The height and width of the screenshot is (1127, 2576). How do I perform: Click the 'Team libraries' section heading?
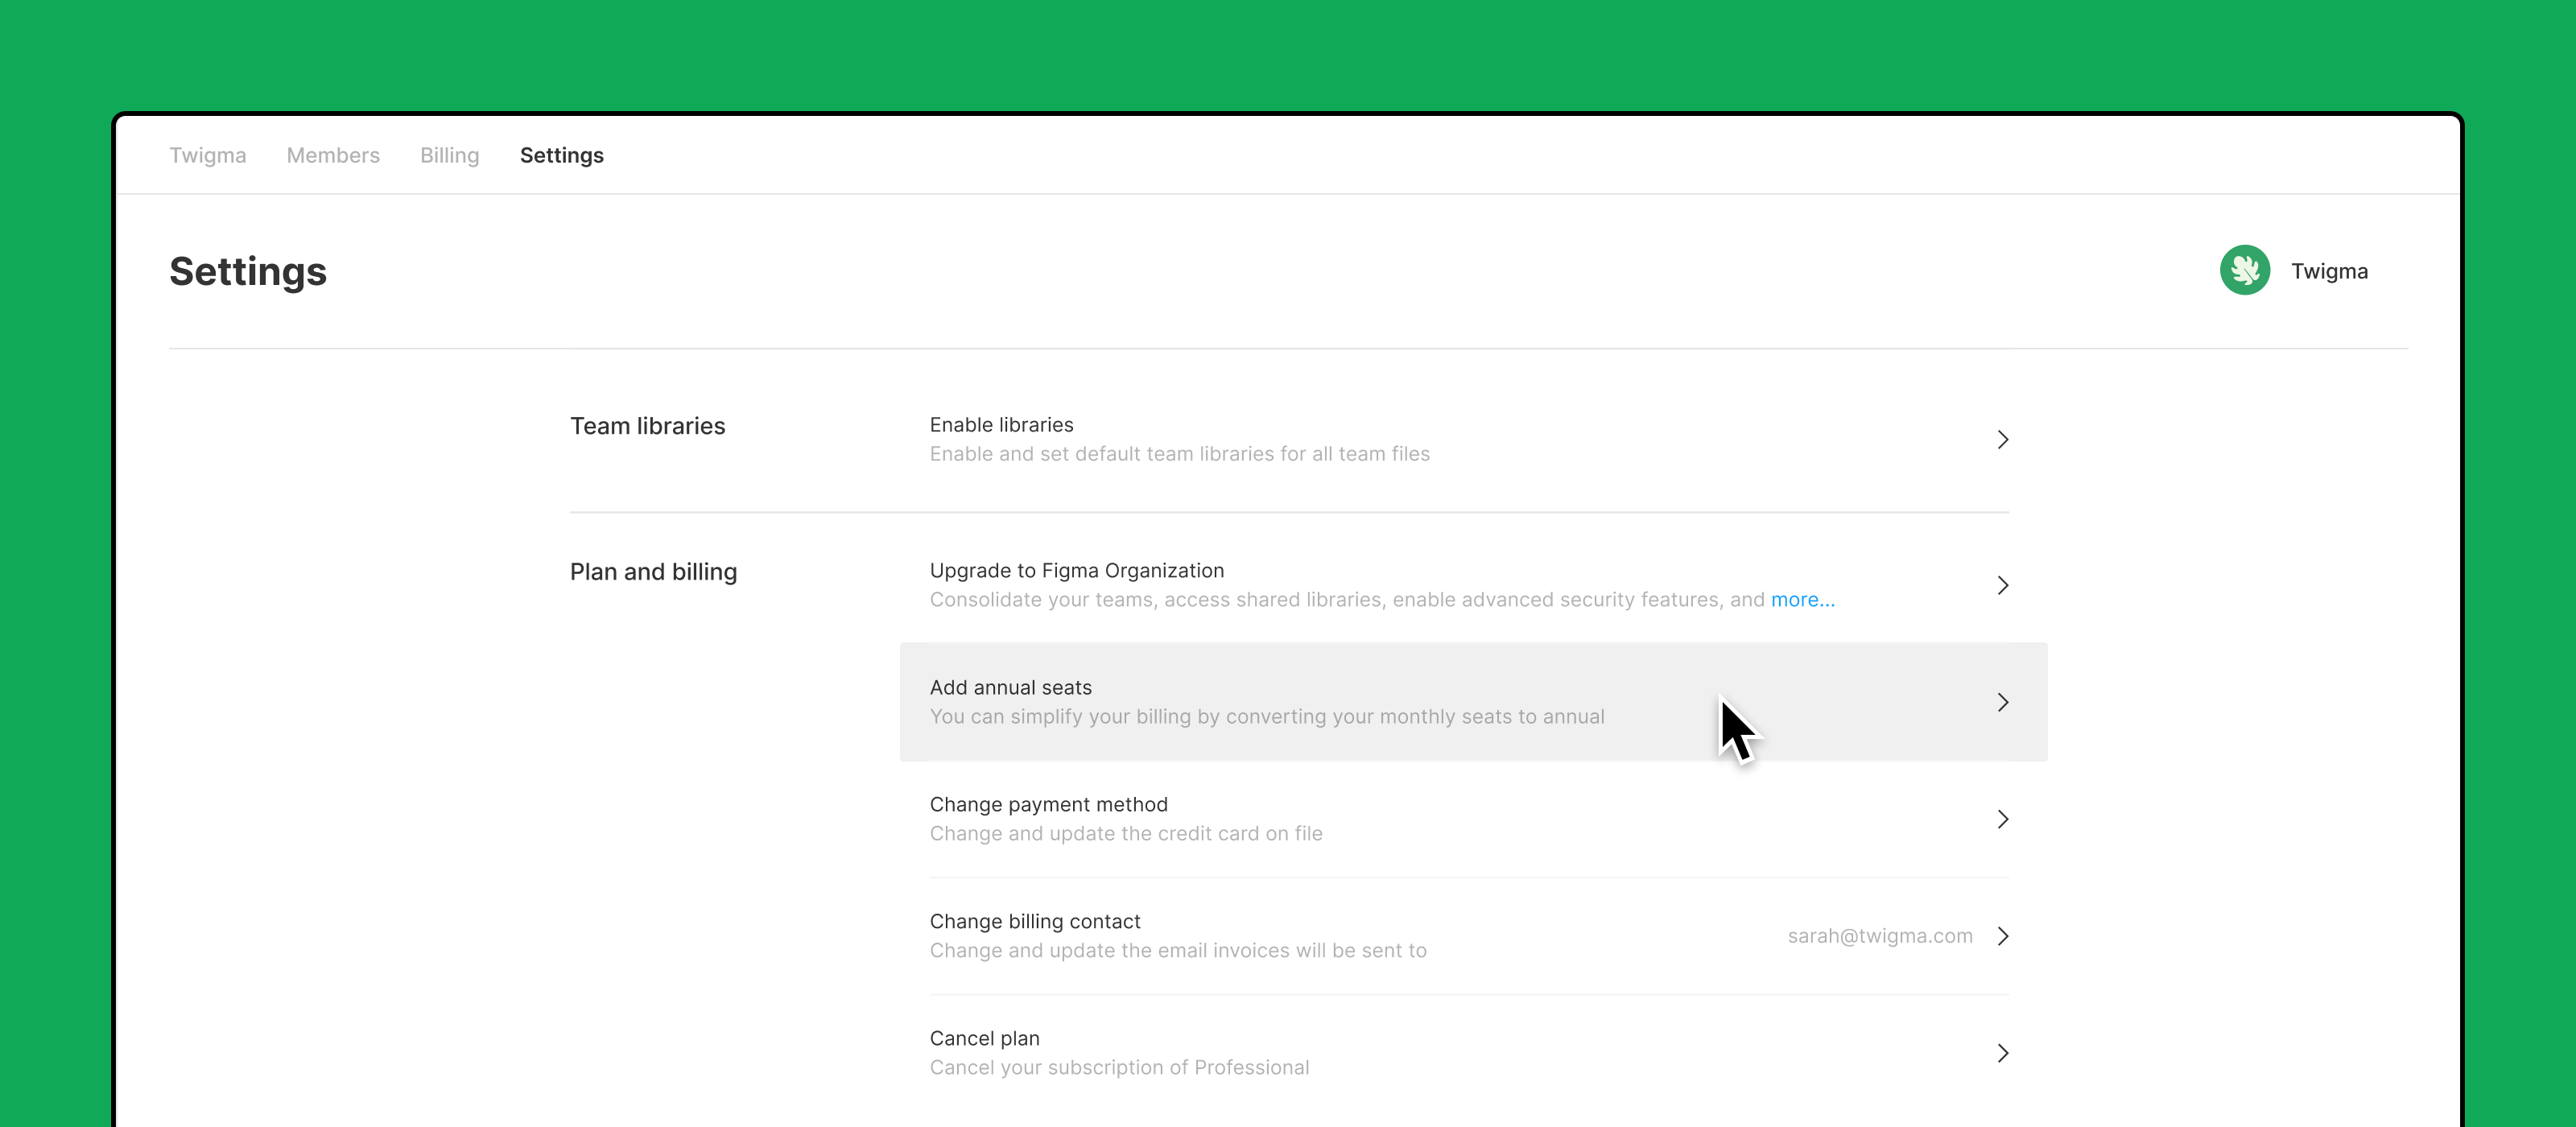(x=647, y=426)
